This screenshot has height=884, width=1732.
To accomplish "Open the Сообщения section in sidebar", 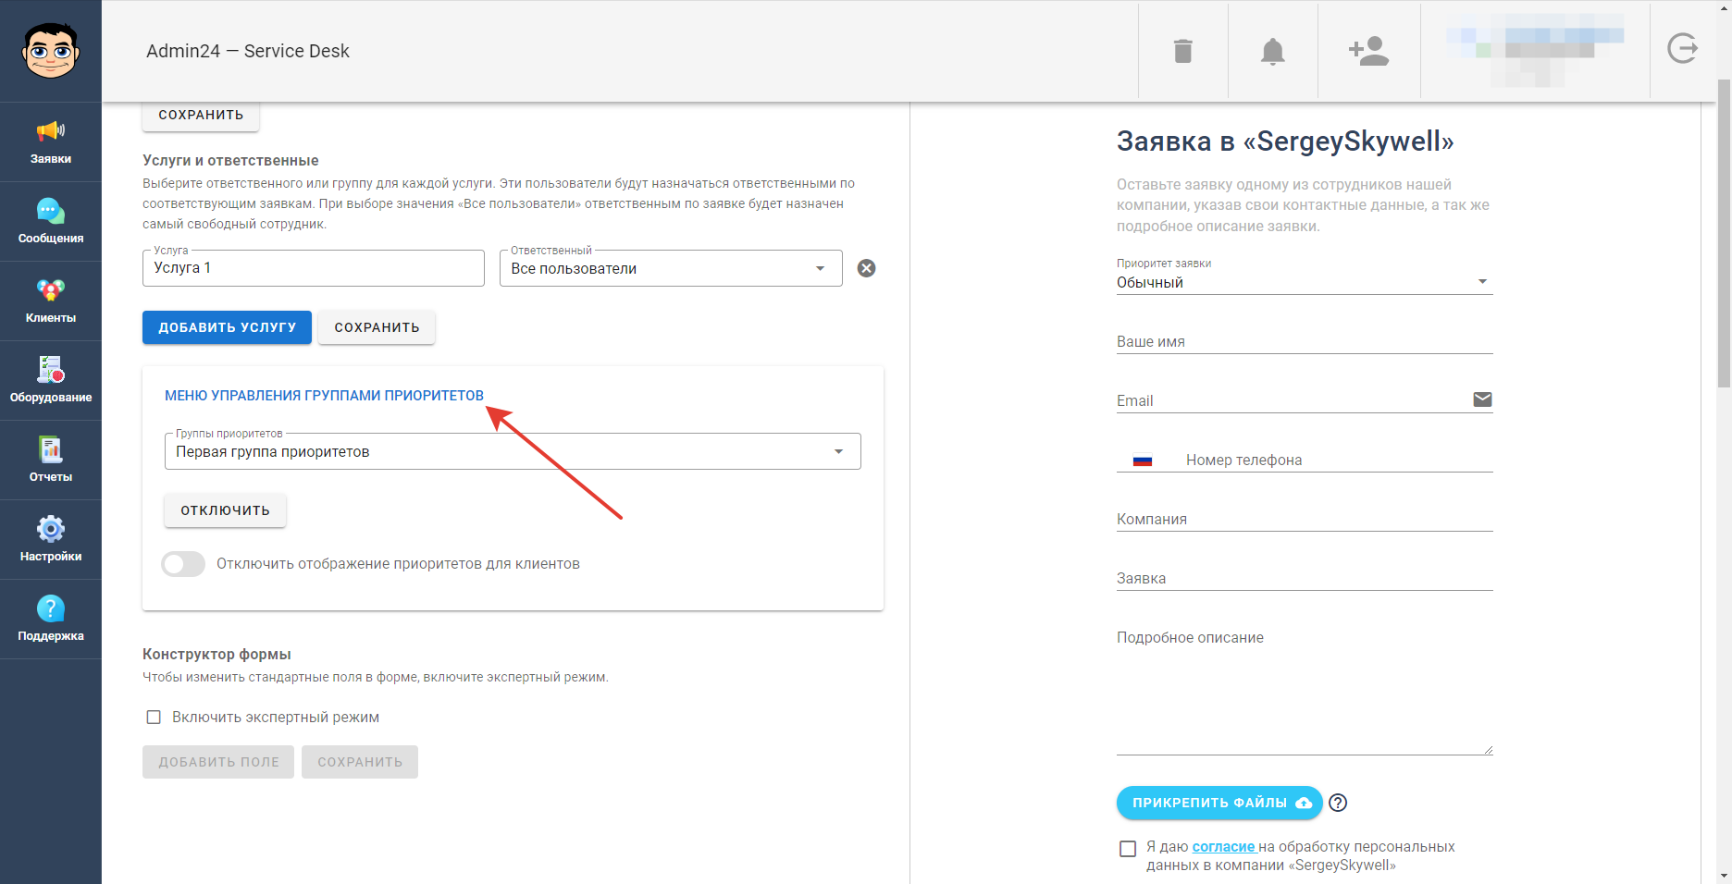I will [x=51, y=222].
